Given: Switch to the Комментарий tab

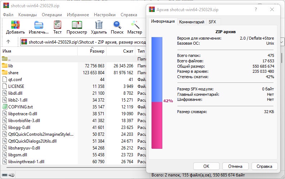Looking at the screenshot, I should (192, 22).
